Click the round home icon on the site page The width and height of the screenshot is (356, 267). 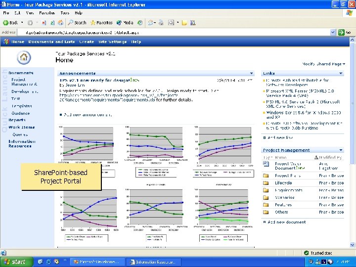click(x=24, y=57)
